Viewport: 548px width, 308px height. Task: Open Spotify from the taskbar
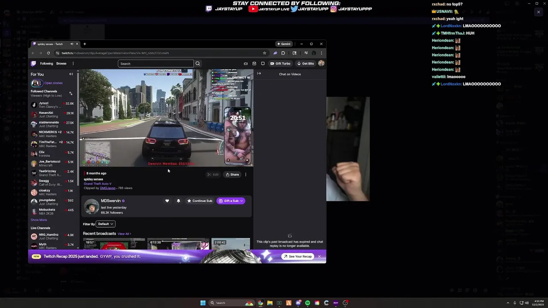coord(307,303)
